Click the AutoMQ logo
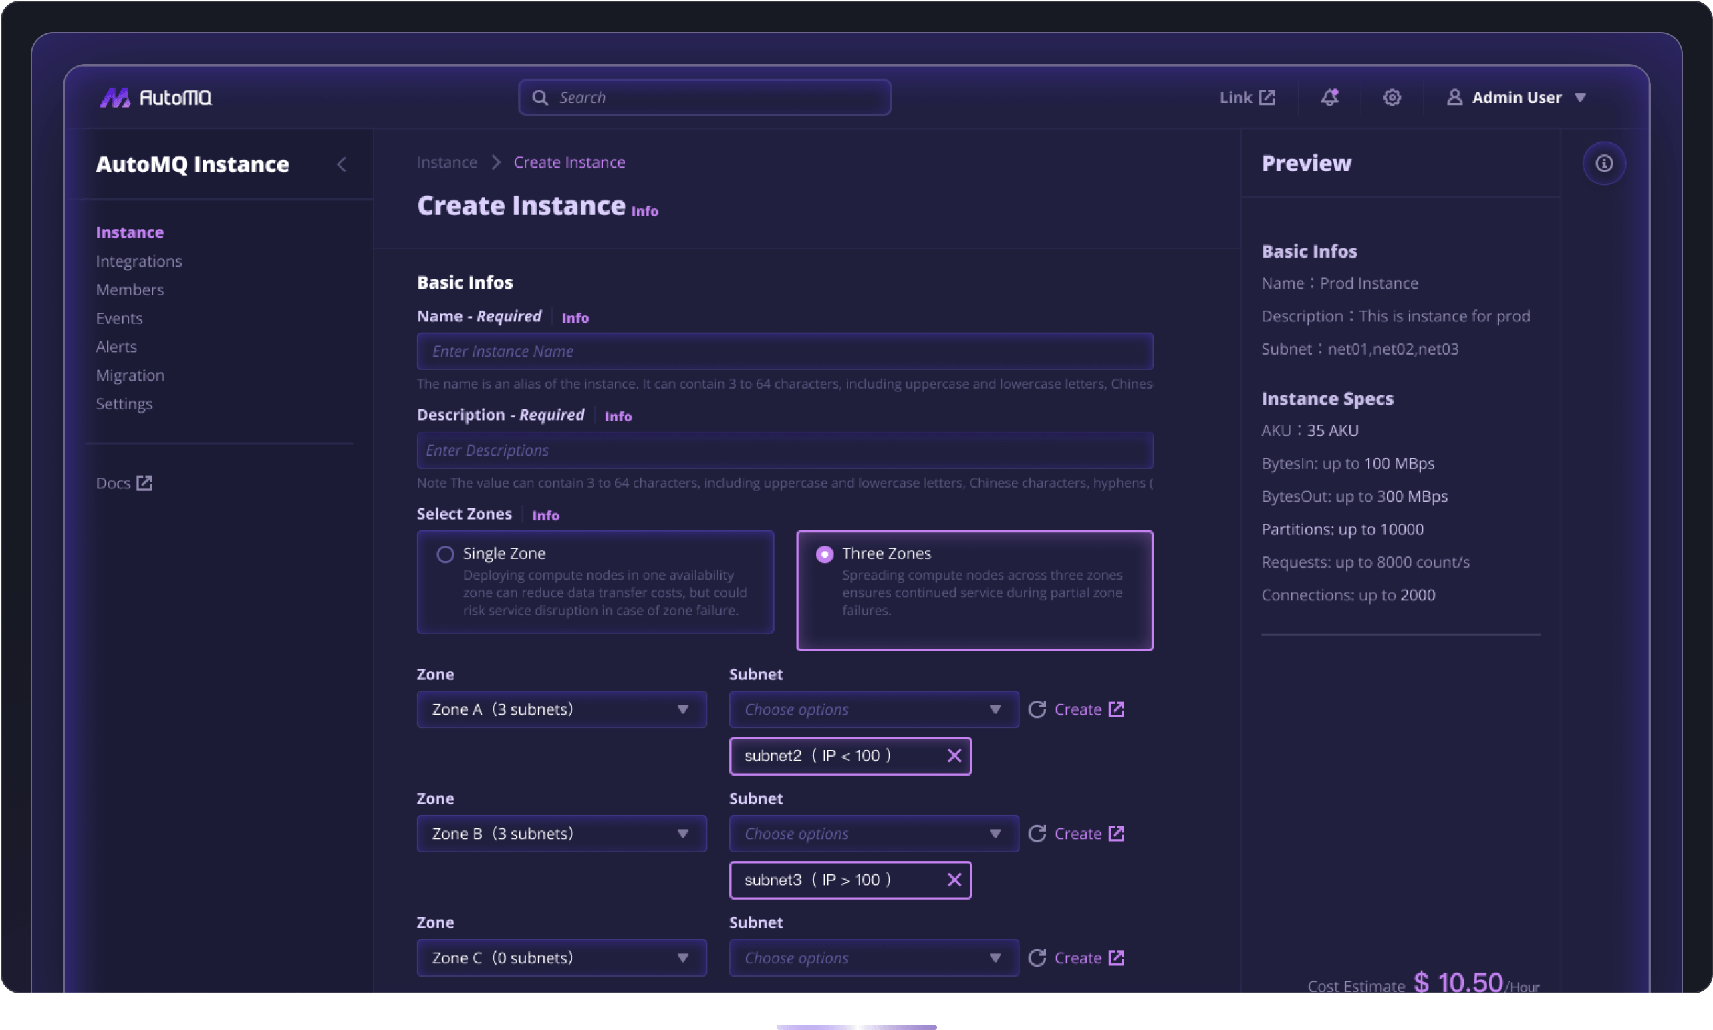 (x=156, y=97)
